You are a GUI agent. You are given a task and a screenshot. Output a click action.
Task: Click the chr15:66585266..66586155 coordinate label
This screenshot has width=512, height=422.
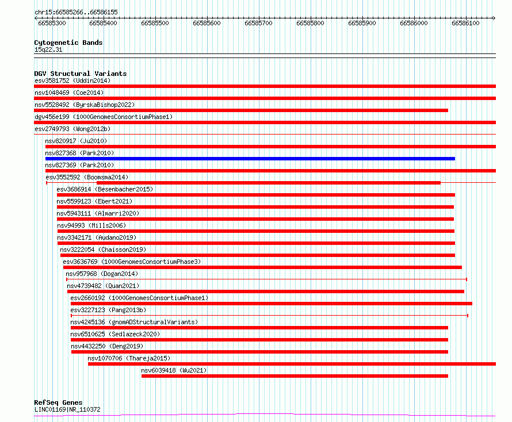coord(76,13)
